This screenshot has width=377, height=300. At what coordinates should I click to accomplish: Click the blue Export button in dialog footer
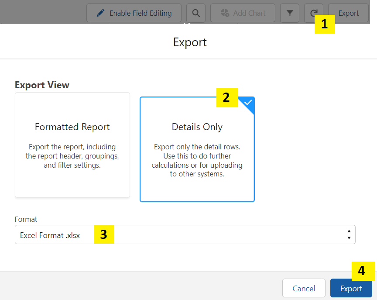pos(351,288)
